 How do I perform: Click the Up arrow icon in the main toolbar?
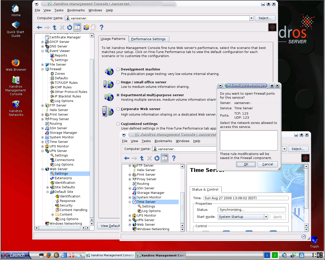(55, 28)
